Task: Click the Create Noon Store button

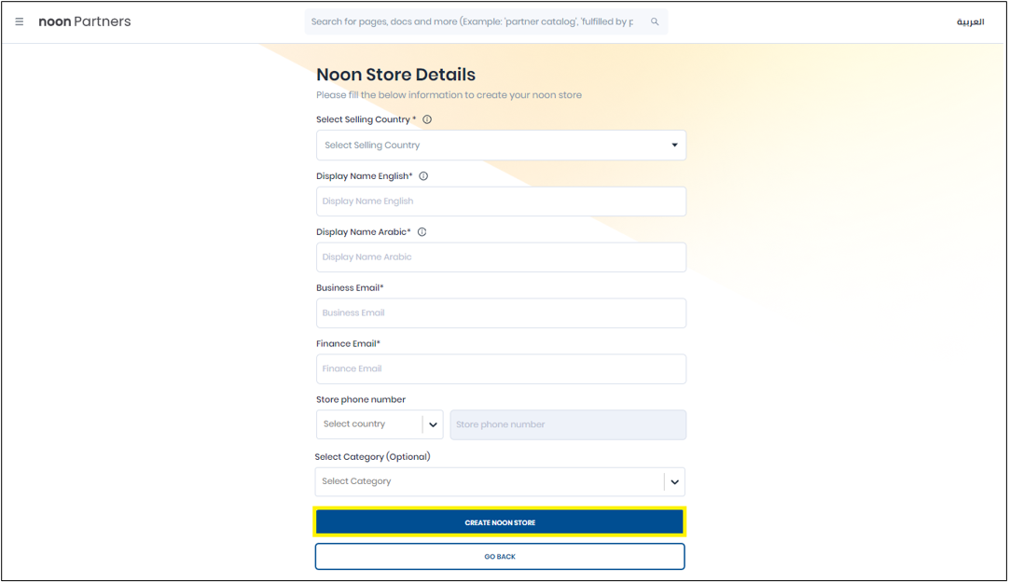Action: 500,522
